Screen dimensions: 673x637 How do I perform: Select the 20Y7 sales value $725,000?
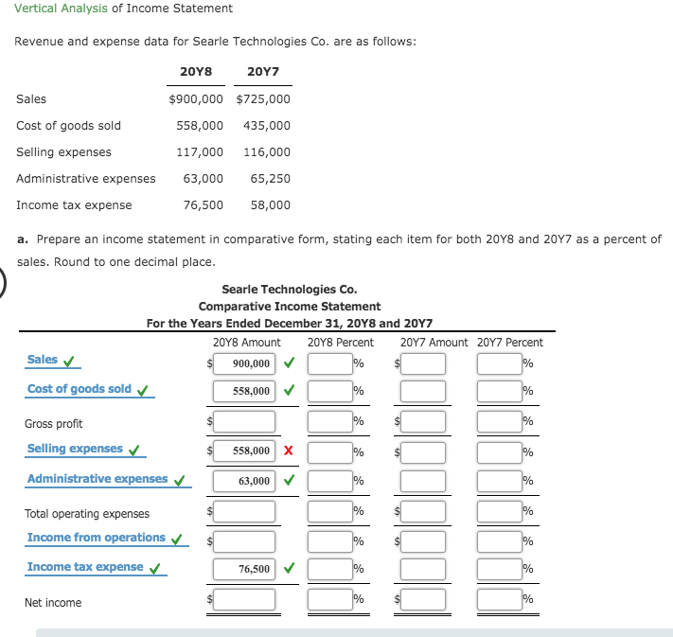[263, 99]
